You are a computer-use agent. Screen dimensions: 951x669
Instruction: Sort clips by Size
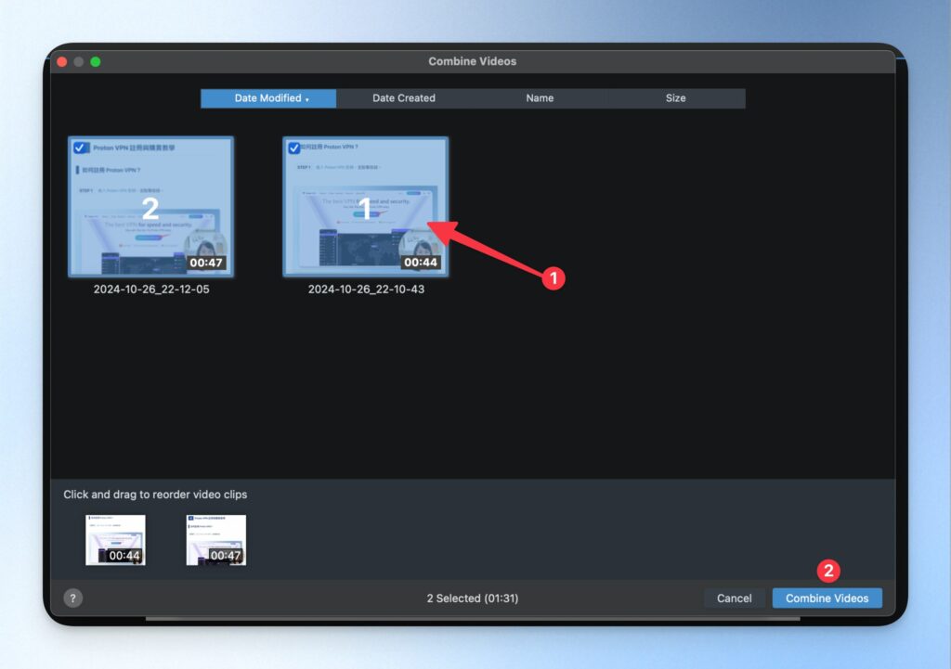click(676, 98)
